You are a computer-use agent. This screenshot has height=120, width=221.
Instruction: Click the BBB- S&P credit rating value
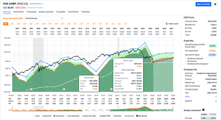(x=214, y=86)
